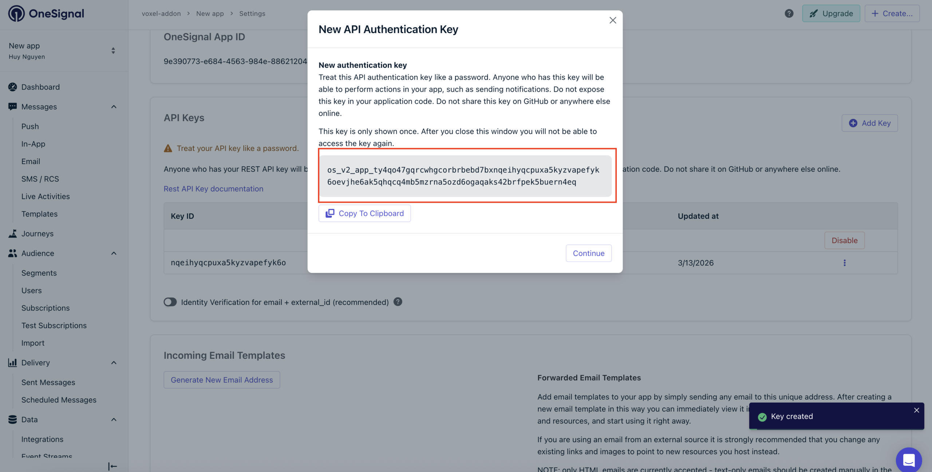Click the OneSignal logo icon
The image size is (932, 472).
click(16, 14)
